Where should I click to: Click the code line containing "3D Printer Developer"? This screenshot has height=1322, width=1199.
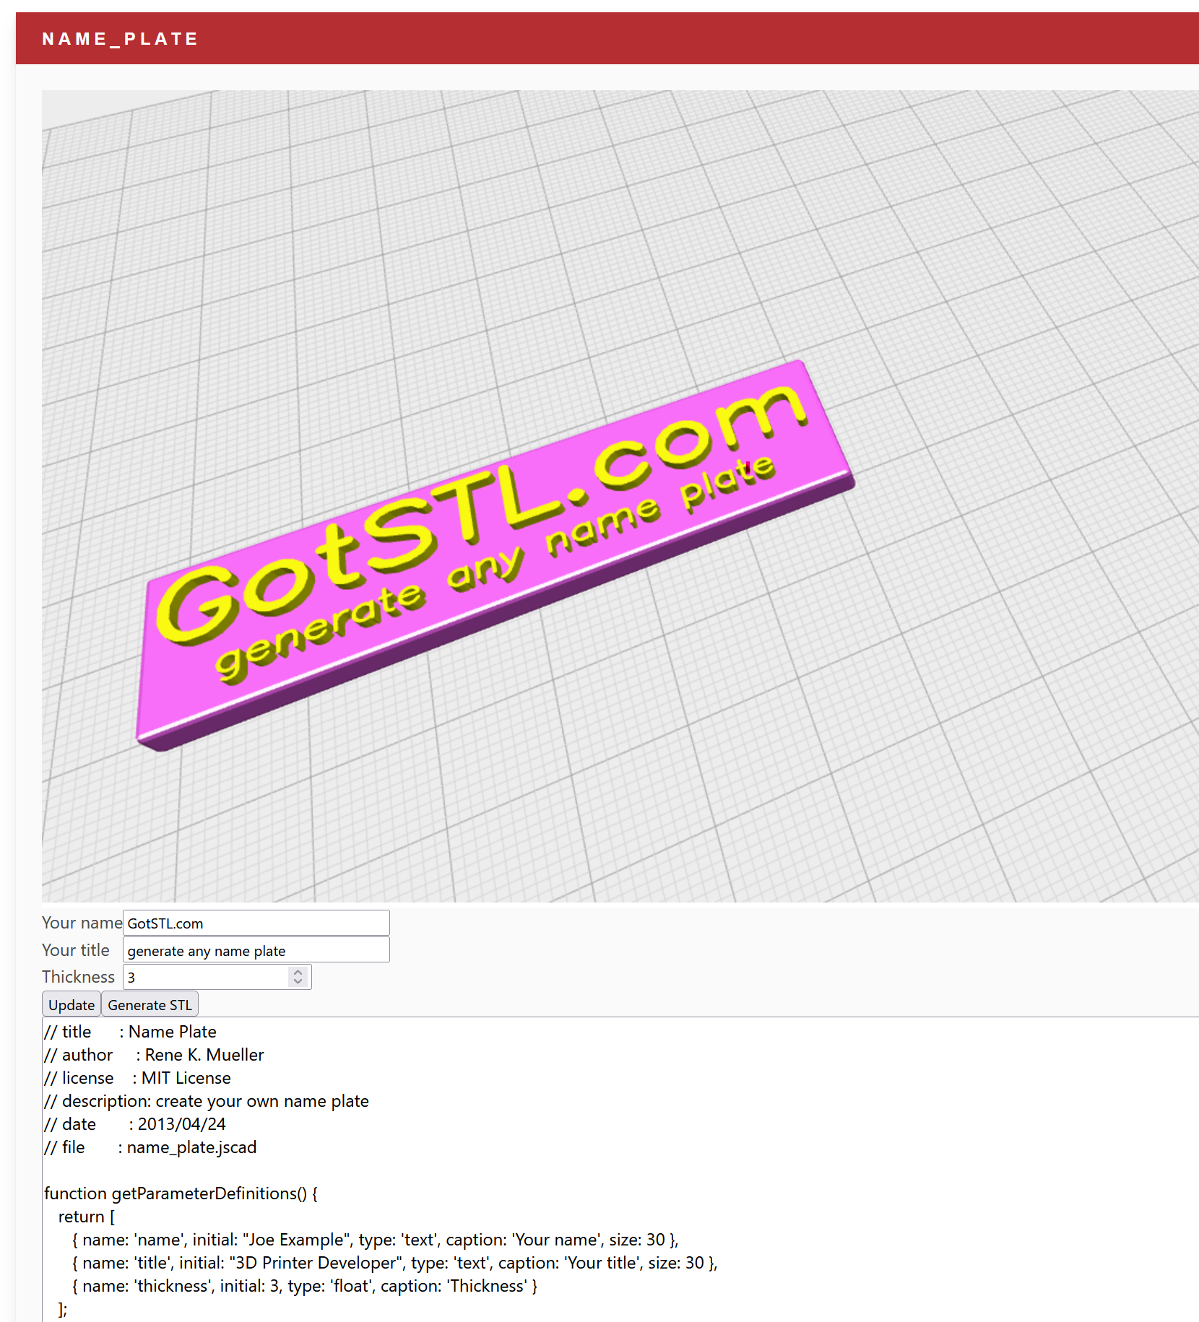pyautogui.click(x=394, y=1263)
